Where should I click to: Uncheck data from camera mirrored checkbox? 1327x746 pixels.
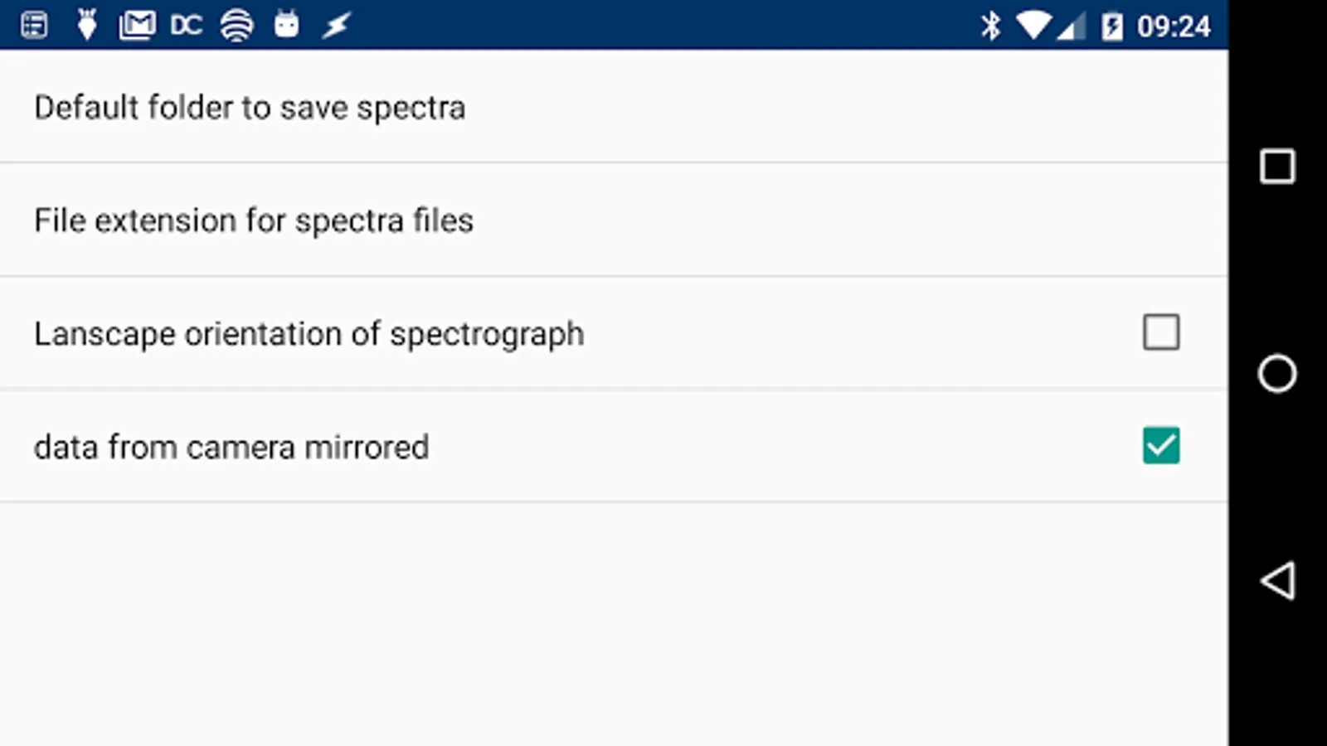(1160, 446)
